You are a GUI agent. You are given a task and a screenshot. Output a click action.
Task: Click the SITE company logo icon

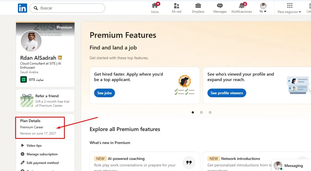23,79
